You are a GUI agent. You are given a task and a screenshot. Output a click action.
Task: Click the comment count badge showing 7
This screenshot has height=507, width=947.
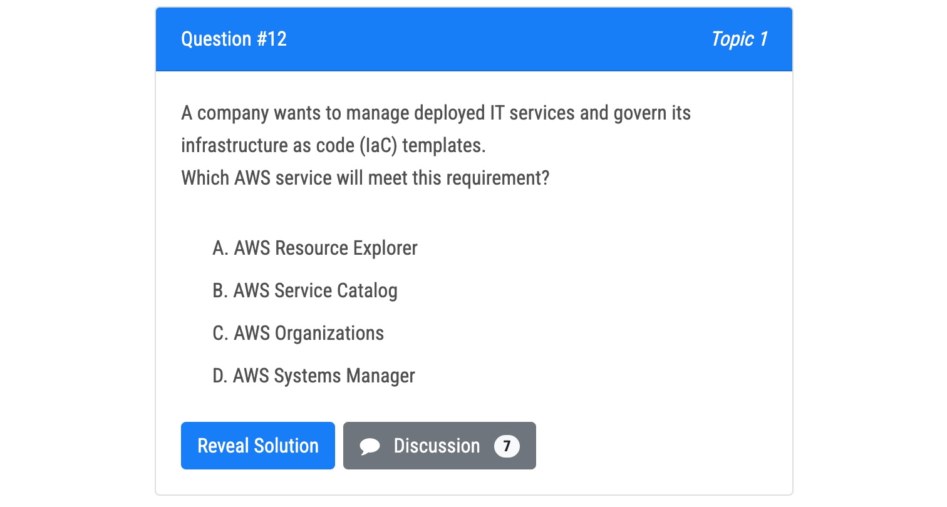[507, 446]
